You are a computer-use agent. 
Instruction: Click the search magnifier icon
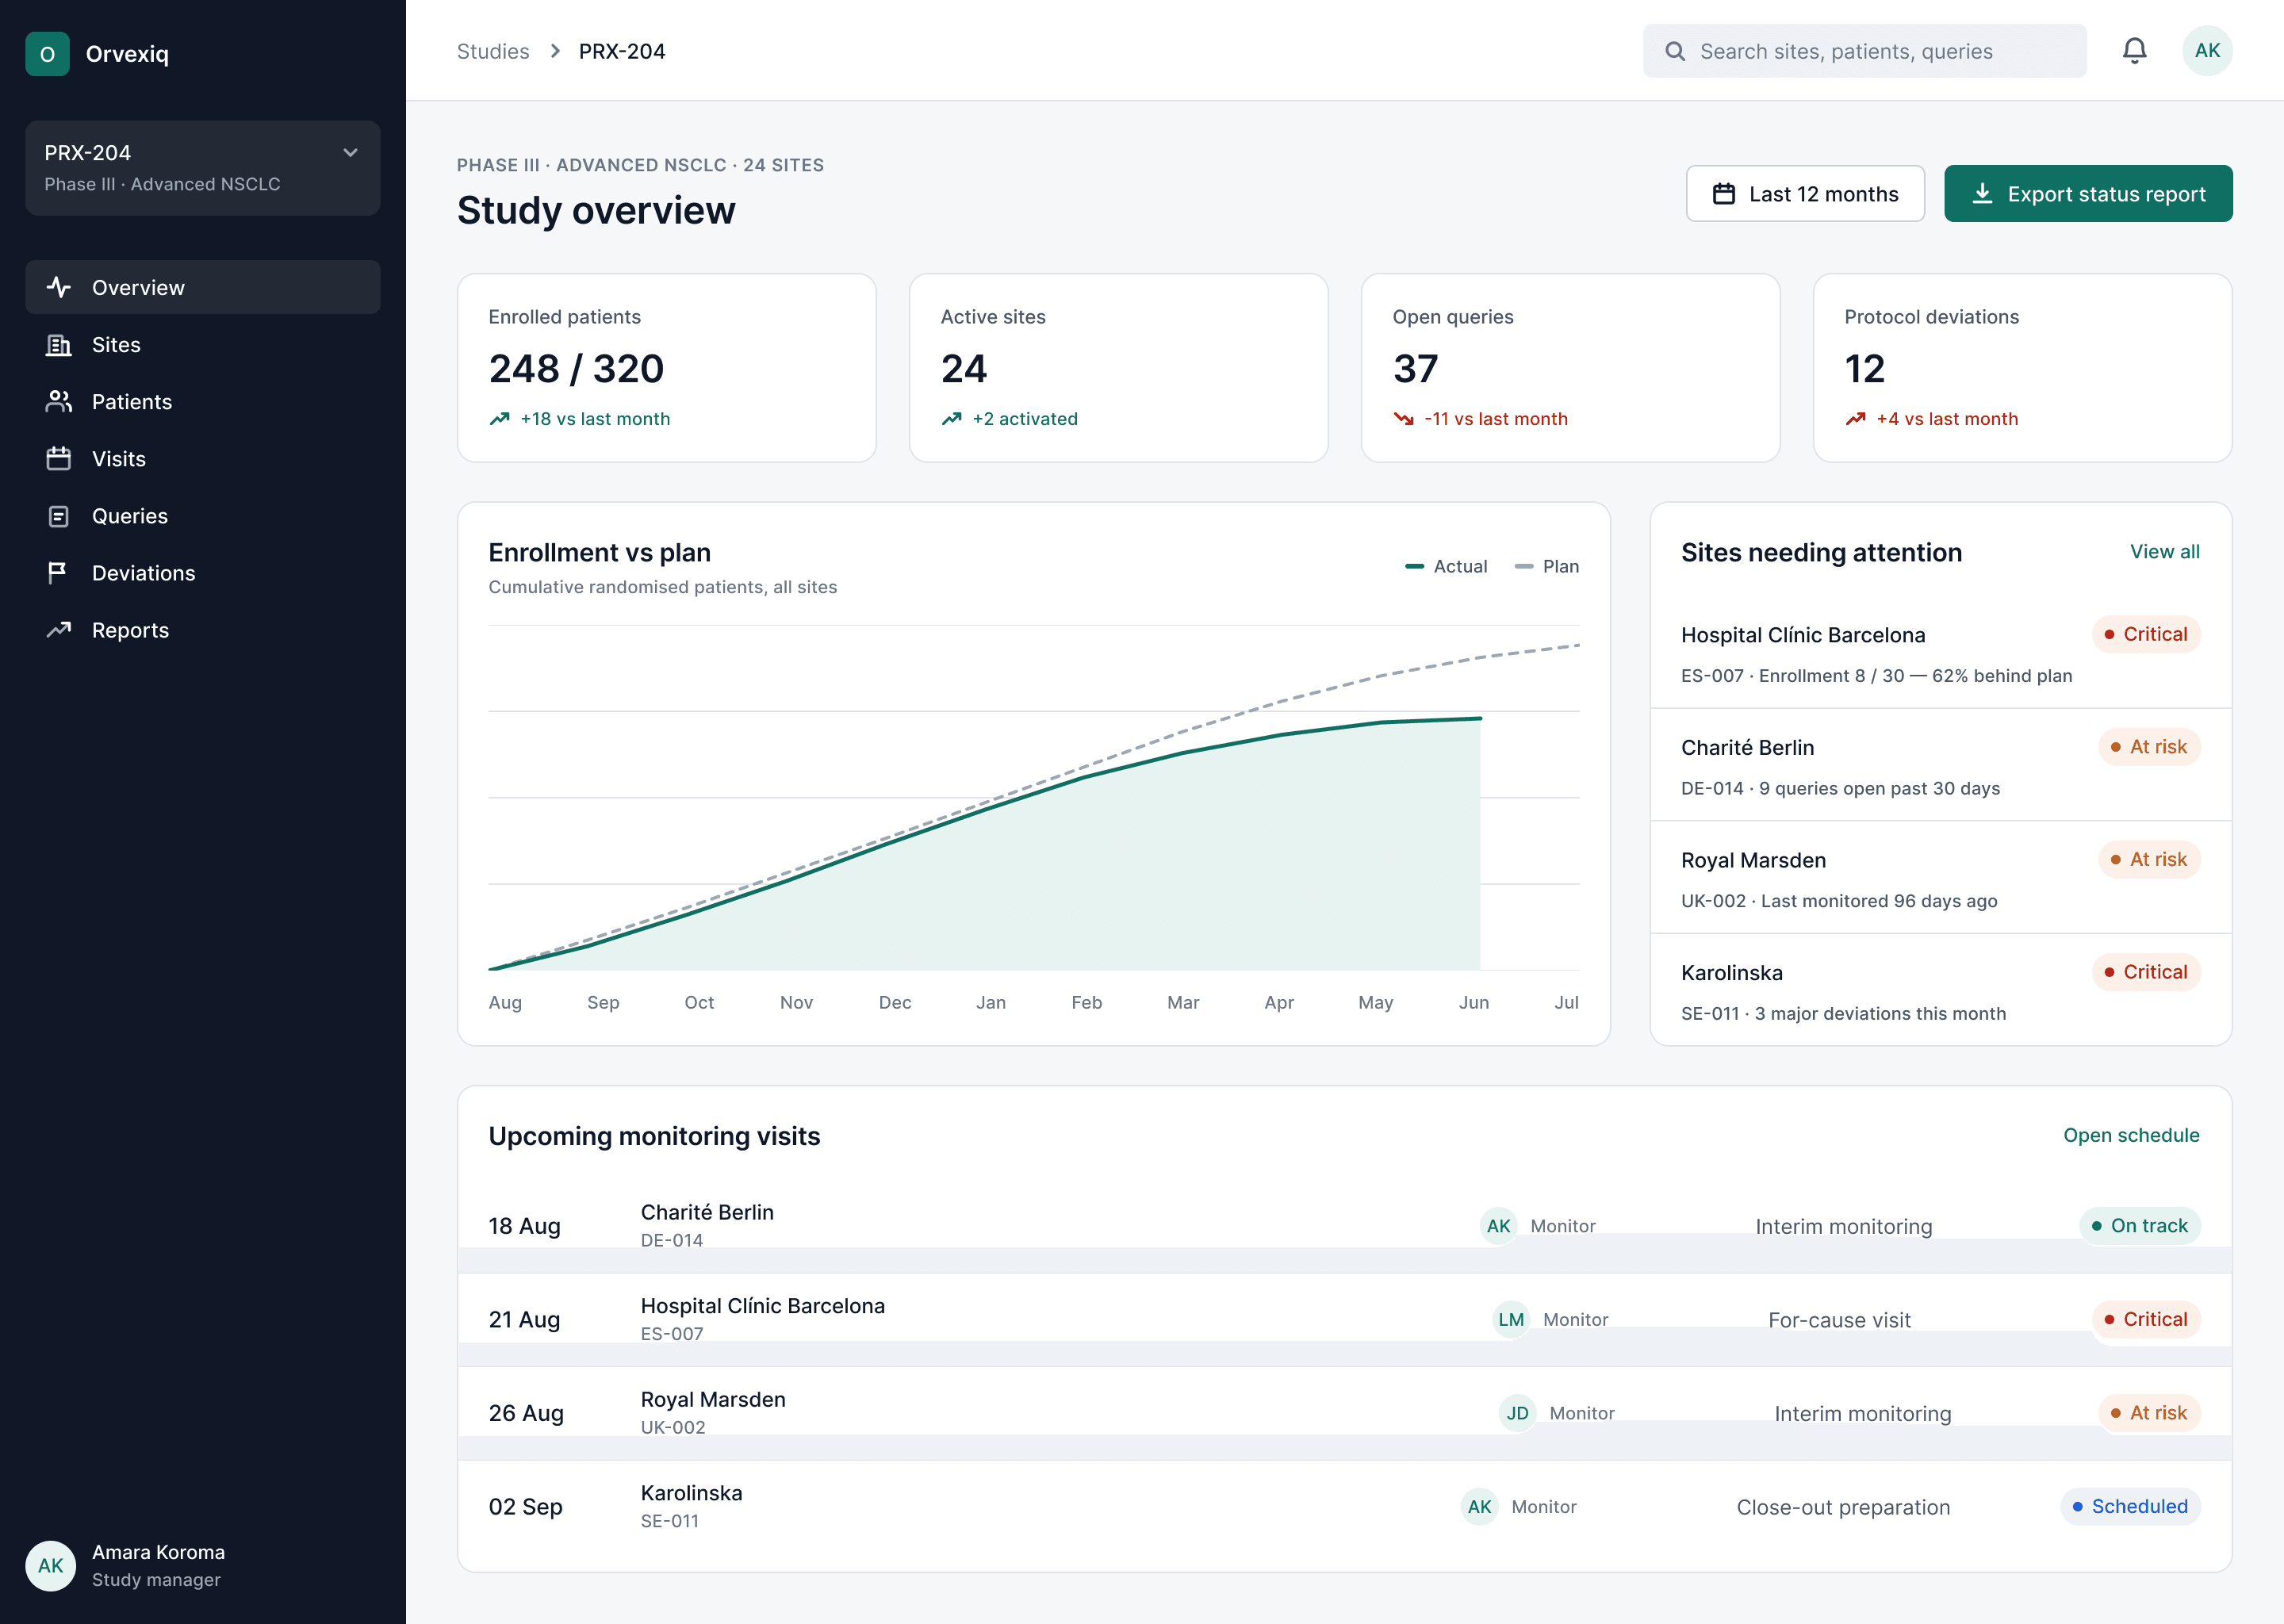[x=1675, y=51]
